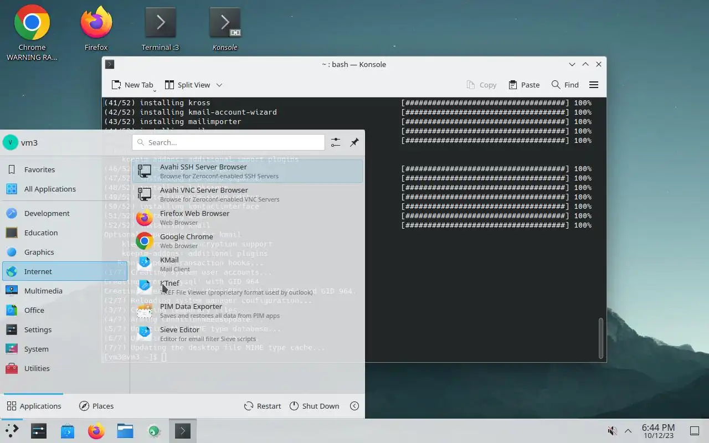Screen dimensions: 709x443
Task: Click New Tab in Konsole toolbar
Action: [x=132, y=85]
